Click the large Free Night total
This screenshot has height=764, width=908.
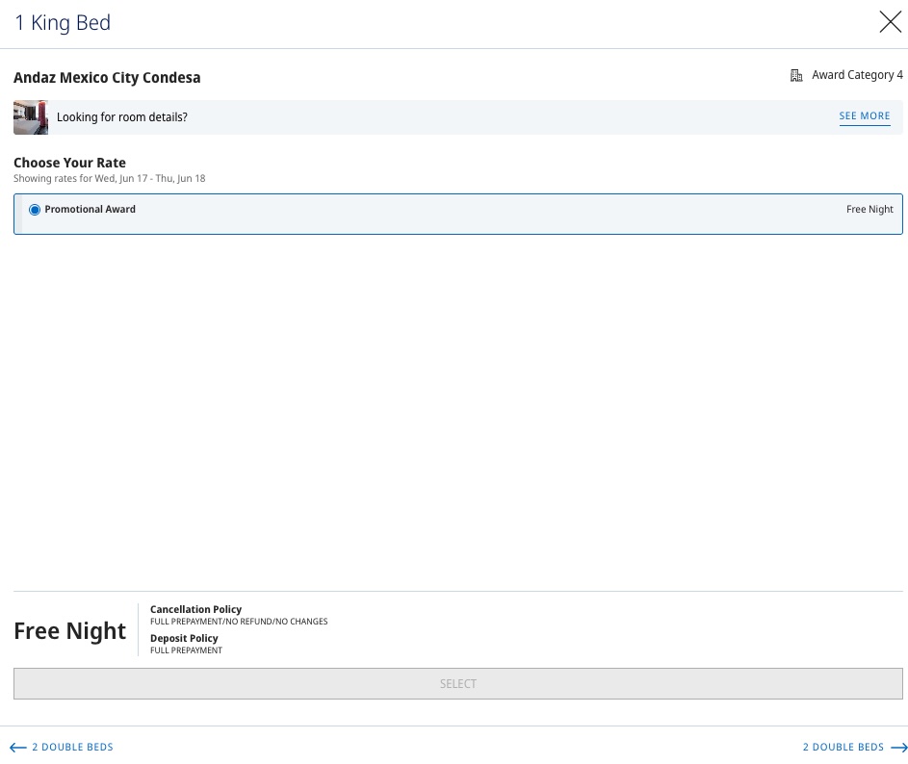pyautogui.click(x=70, y=630)
